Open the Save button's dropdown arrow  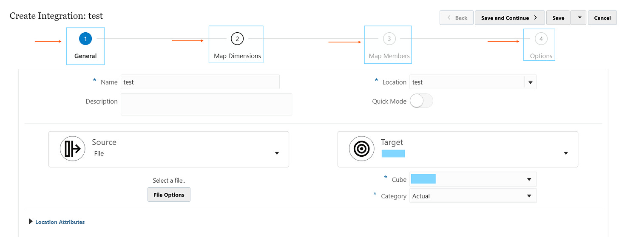click(x=579, y=18)
